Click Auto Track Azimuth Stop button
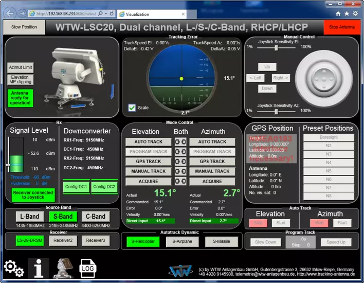Image resolution: width=364 pixels, height=283 pixels. 319,223
